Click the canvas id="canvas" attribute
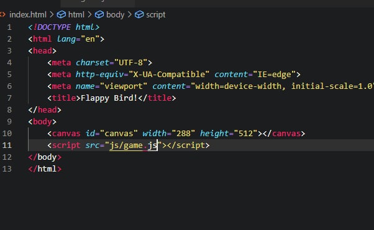Viewport: 374px width, 230px height. tap(112, 134)
